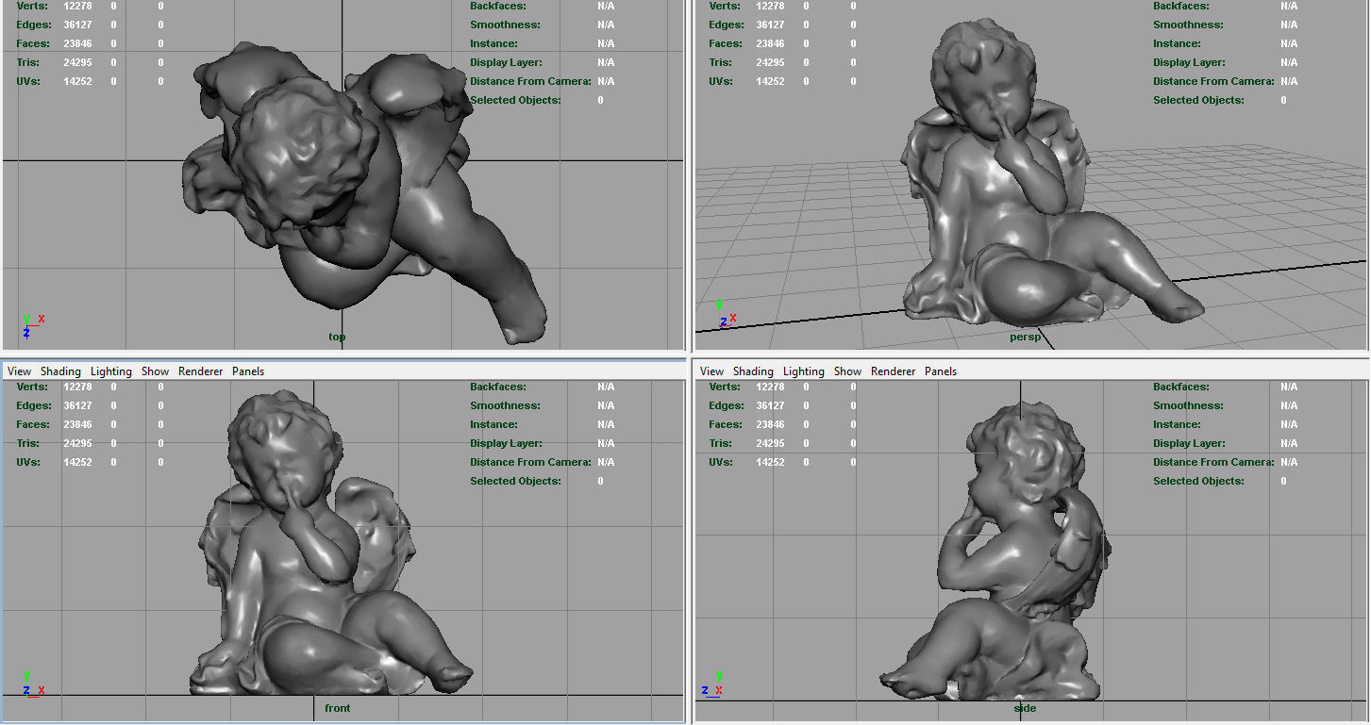The height and width of the screenshot is (725, 1371).
Task: Click the 'top' camera name label
Action: (x=337, y=337)
